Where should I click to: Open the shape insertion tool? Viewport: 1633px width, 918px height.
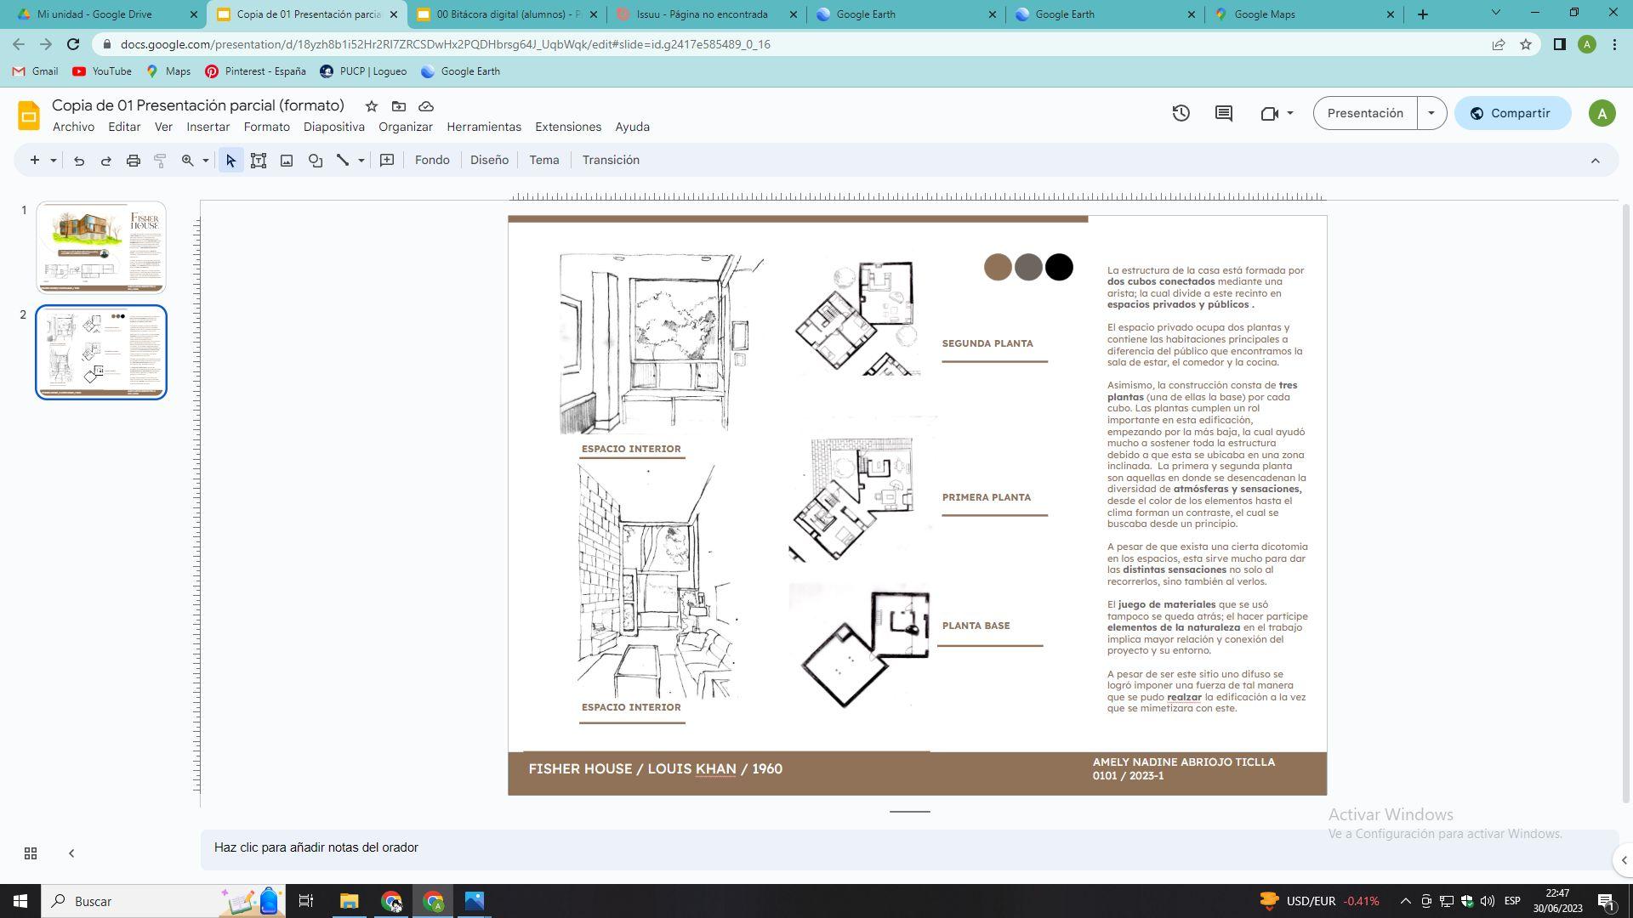(x=316, y=161)
